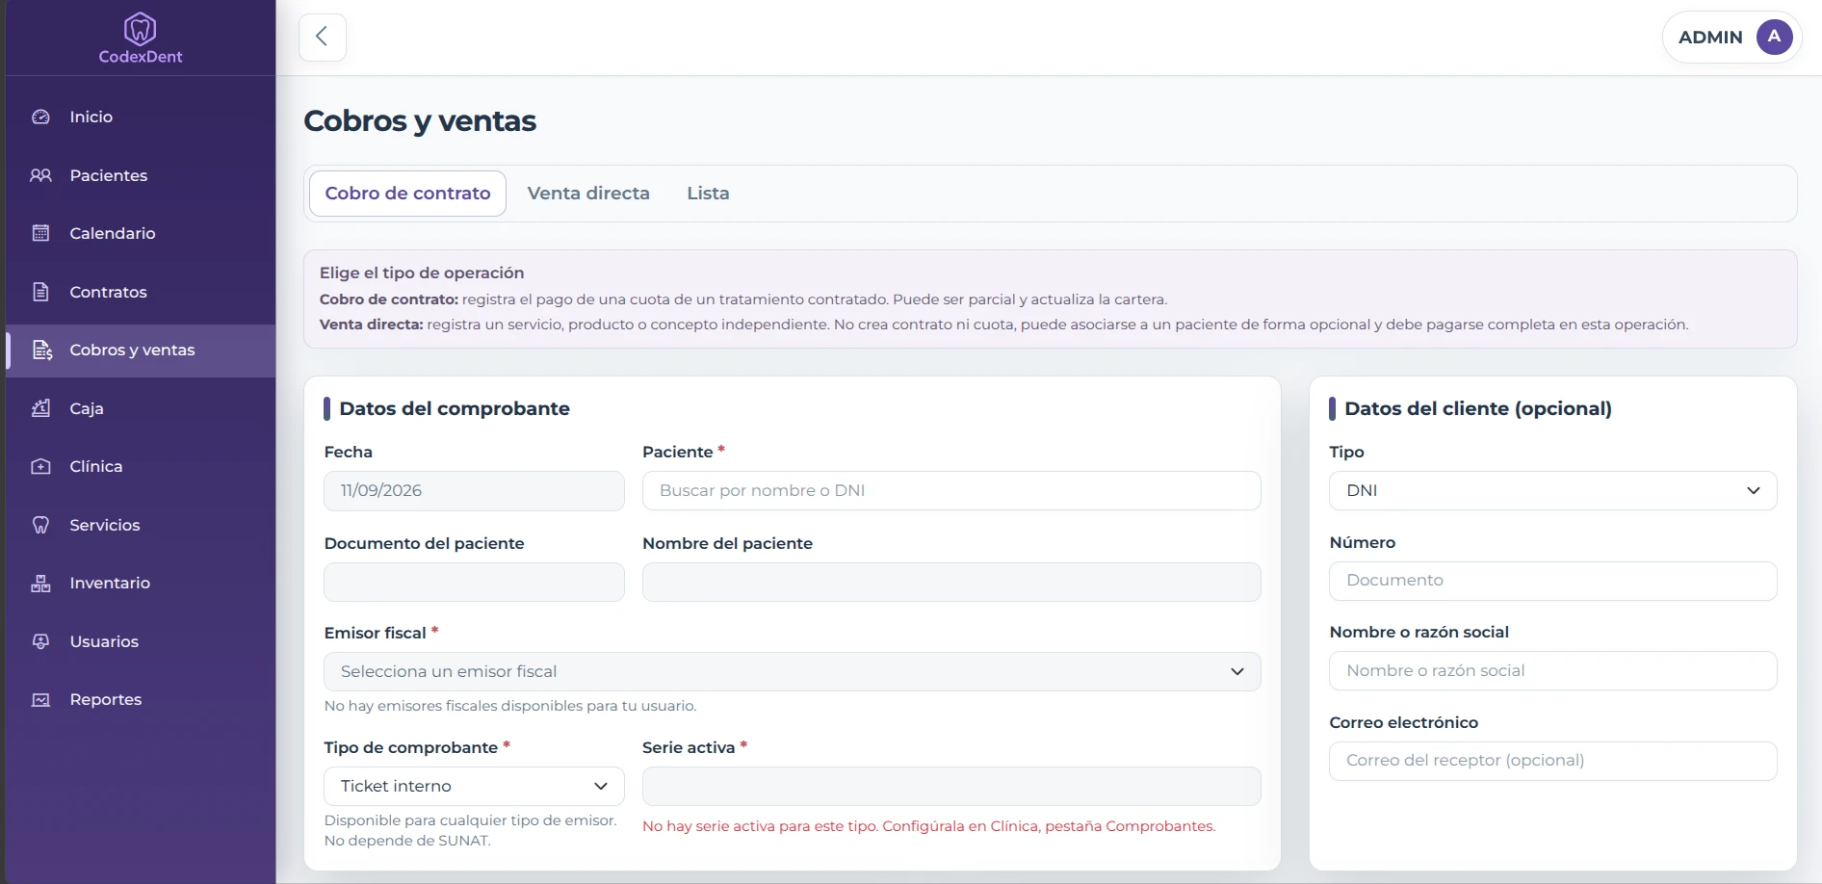Select the Servicios tooth icon
The image size is (1822, 884).
[x=40, y=525]
